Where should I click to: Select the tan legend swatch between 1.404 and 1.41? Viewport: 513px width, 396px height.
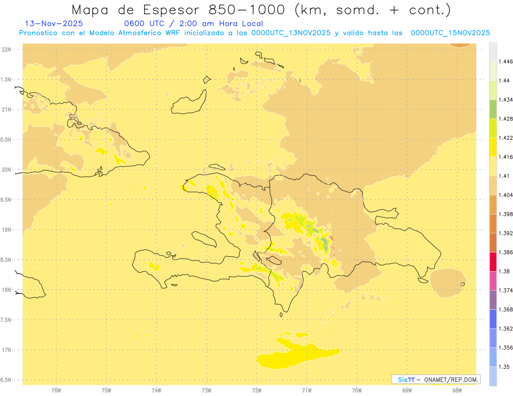tap(493, 185)
